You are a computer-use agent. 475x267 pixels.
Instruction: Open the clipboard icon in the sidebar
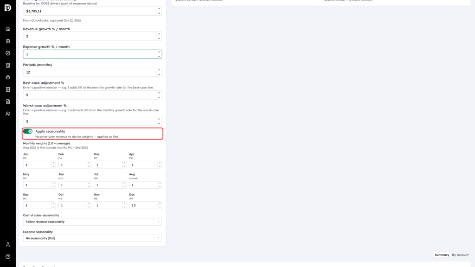coord(8,41)
